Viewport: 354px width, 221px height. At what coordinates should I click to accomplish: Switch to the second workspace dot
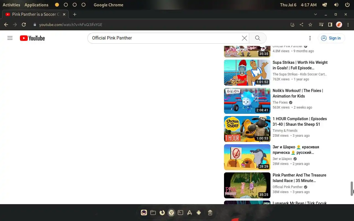coord(66,5)
